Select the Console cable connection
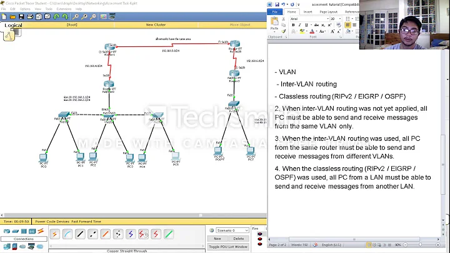This screenshot has height=253, width=450. pyautogui.click(x=67, y=234)
